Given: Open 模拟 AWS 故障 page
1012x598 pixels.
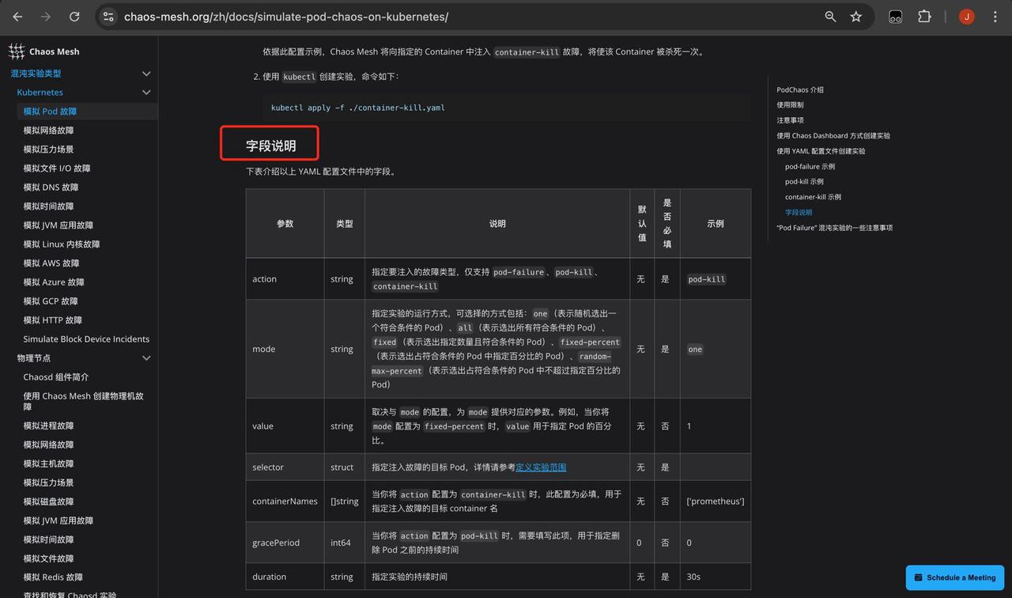Looking at the screenshot, I should (51, 263).
